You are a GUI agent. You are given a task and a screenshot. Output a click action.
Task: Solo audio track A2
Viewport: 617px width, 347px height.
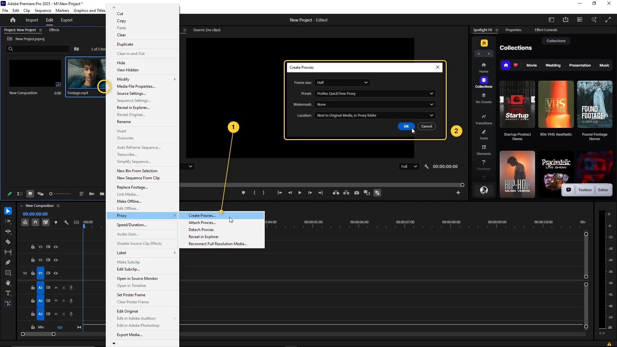[x=64, y=301]
